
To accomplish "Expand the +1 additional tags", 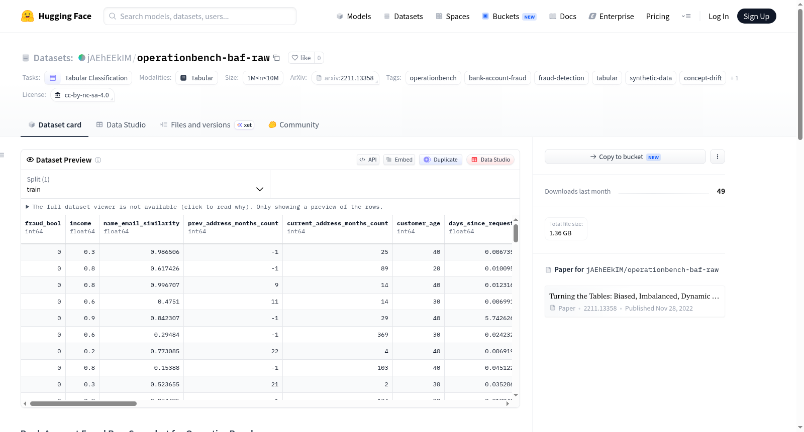I will coord(734,78).
